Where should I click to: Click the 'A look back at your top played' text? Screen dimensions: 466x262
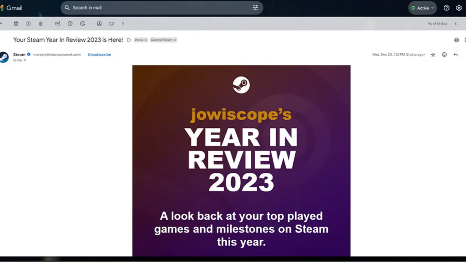coord(241,216)
